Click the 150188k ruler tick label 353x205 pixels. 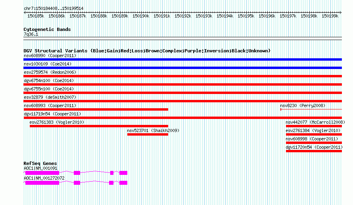point(99,16)
